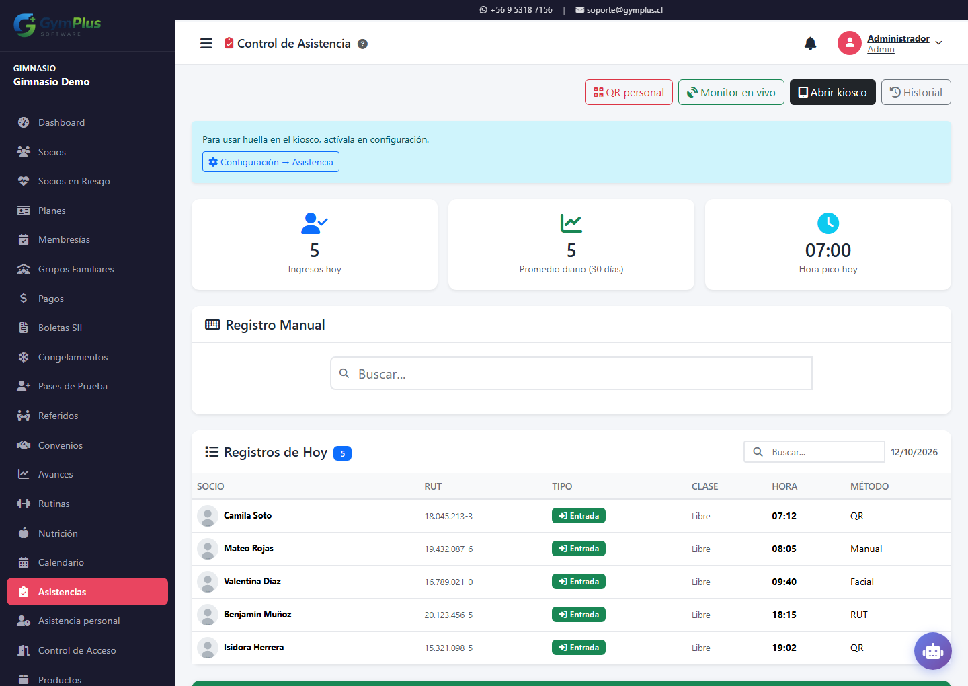Click the Referidos people icon
Viewport: 968px width, 686px height.
pos(24,416)
